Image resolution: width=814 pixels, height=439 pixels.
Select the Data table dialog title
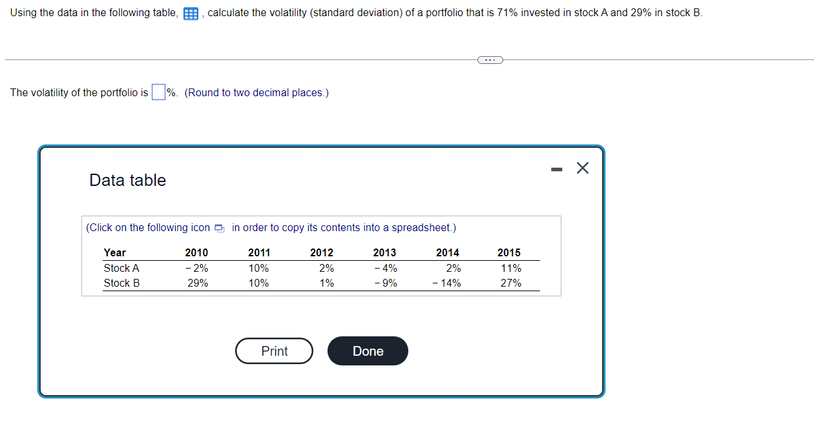pyautogui.click(x=127, y=180)
